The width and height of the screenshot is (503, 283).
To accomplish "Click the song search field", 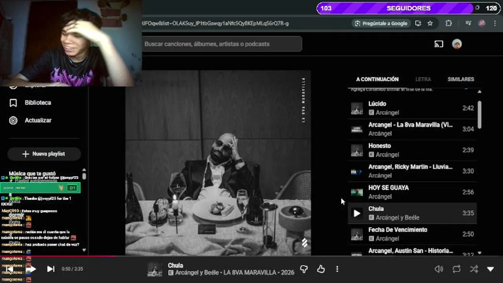I will (222, 44).
